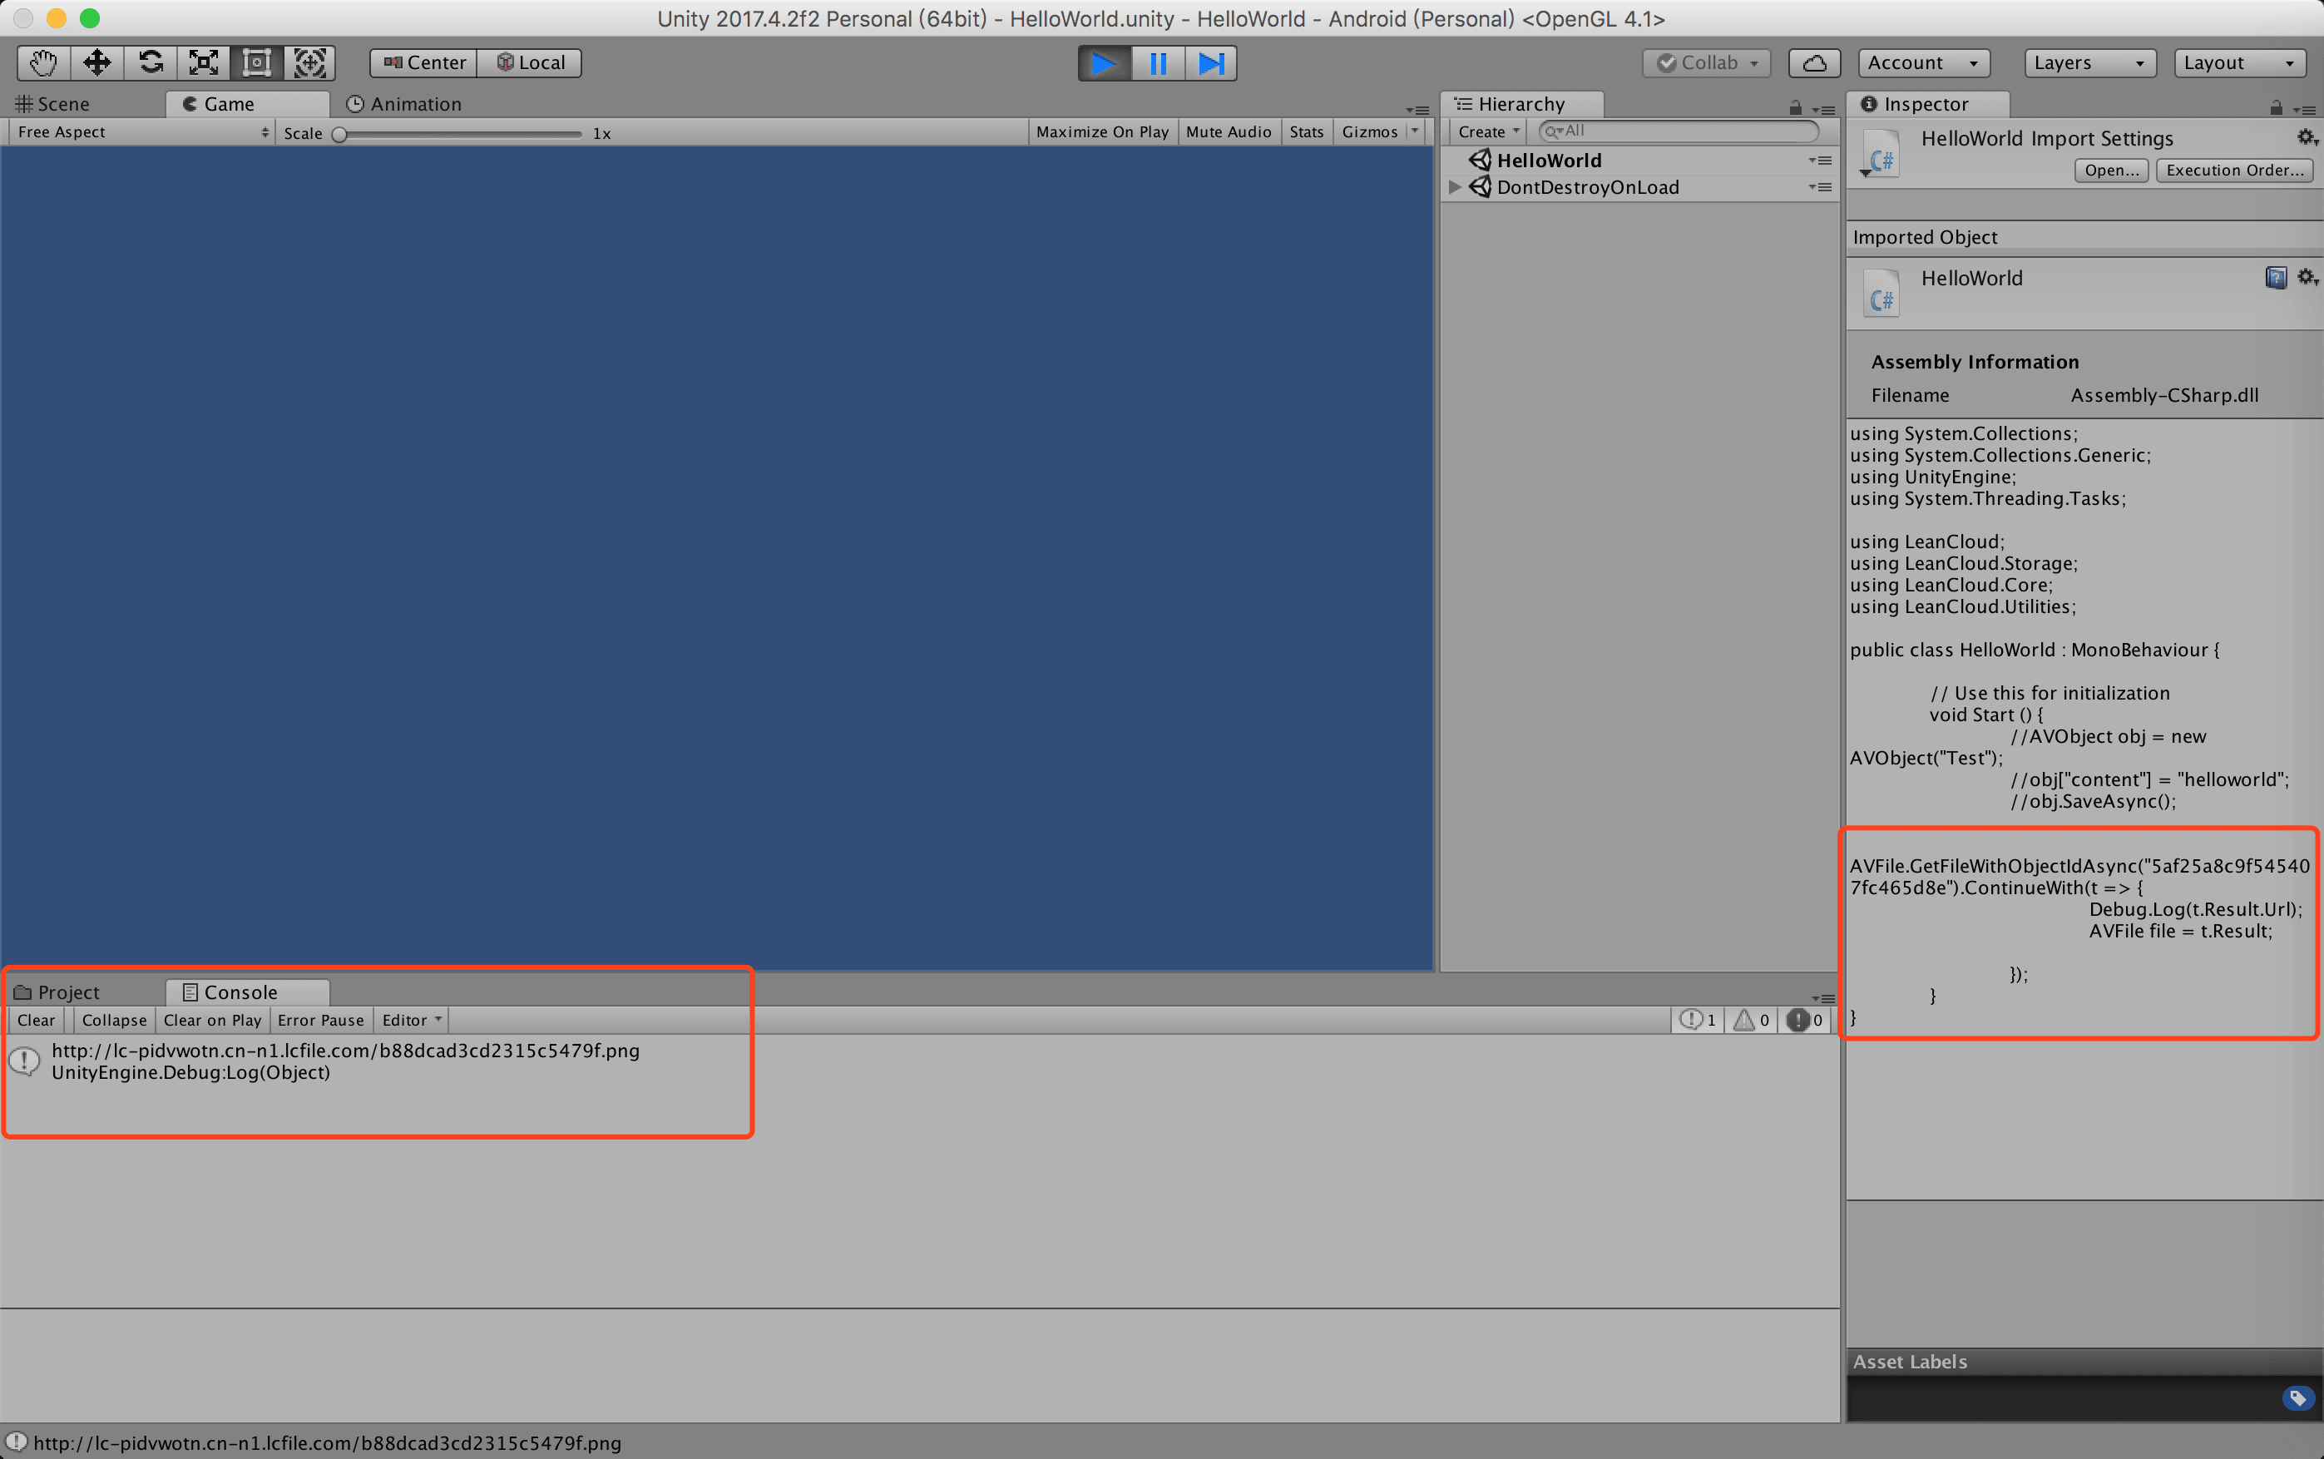This screenshot has height=1459, width=2324.
Task: Open HelloWorld script help reference icon
Action: click(2276, 278)
